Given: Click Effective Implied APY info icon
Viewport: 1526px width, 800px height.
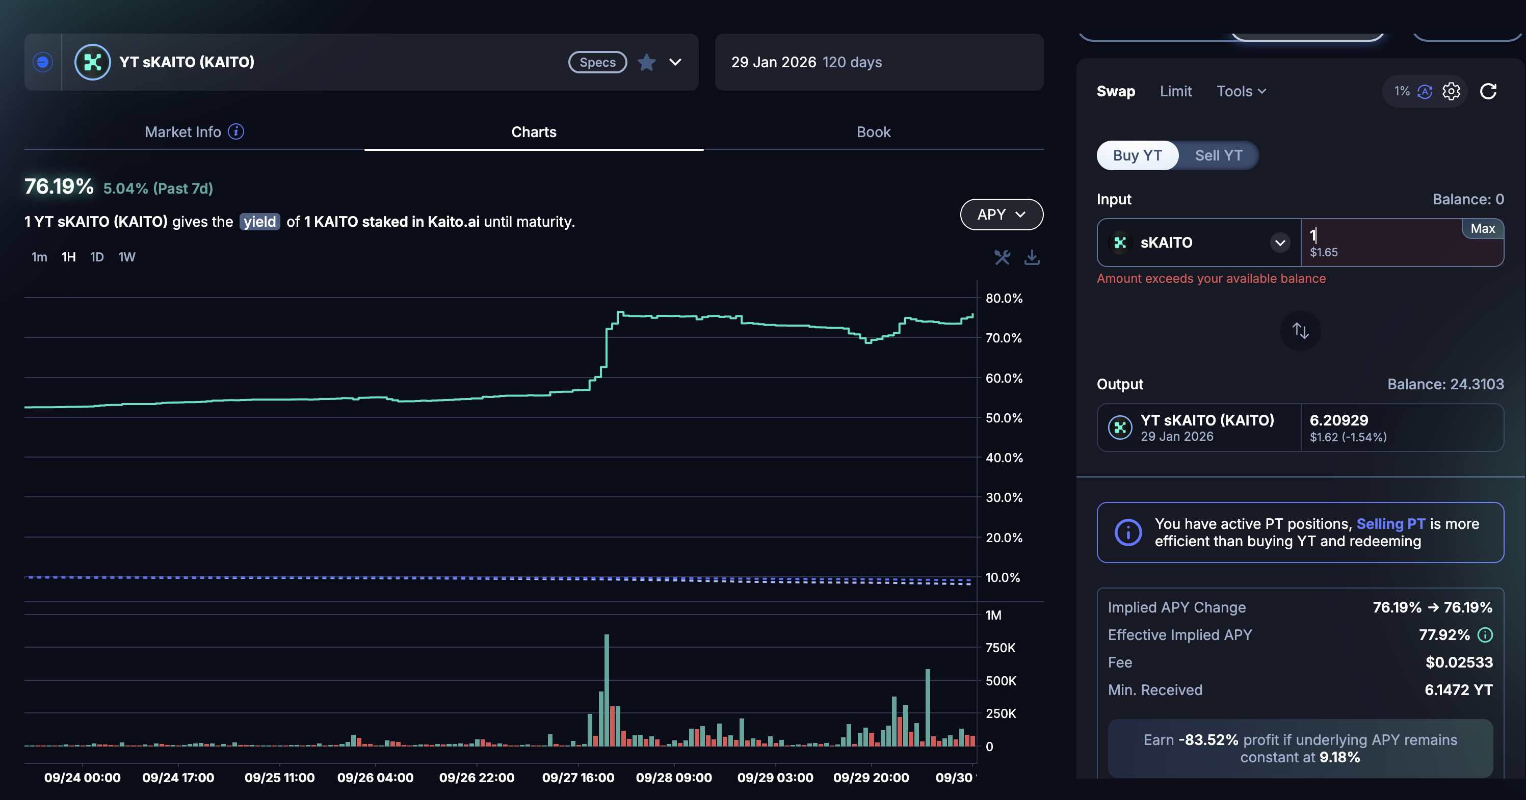Looking at the screenshot, I should click(x=1485, y=635).
